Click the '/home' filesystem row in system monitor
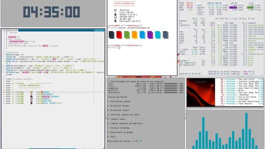 (192, 54)
